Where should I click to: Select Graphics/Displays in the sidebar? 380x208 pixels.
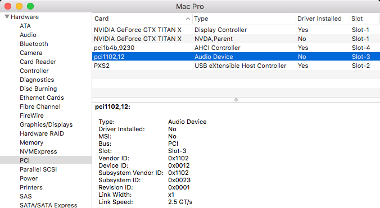pos(46,124)
